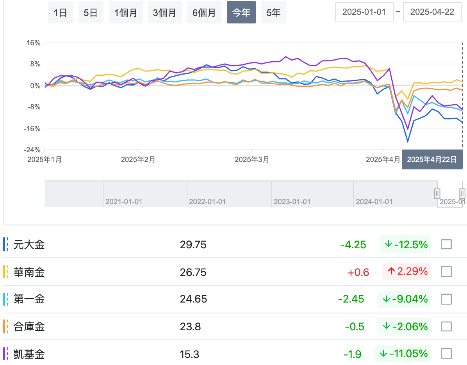Screen dimensions: 467x365
Task: Click the -9.04% change badge
Action: coord(405,299)
